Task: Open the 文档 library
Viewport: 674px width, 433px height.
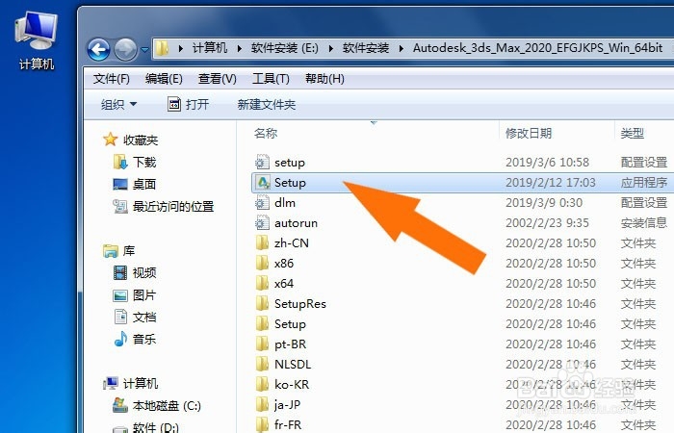Action: pos(144,317)
